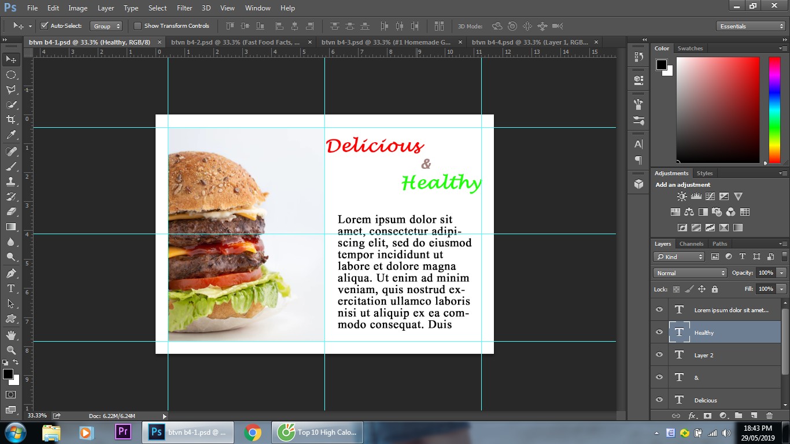790x444 pixels.
Task: Enable Show Transform Controls checkbox
Action: (x=138, y=26)
